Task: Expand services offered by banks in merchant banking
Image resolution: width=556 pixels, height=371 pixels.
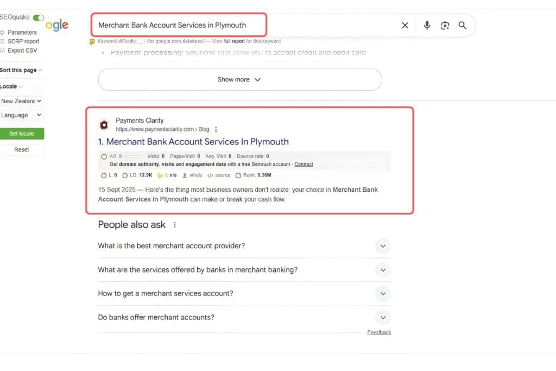Action: (x=244, y=270)
